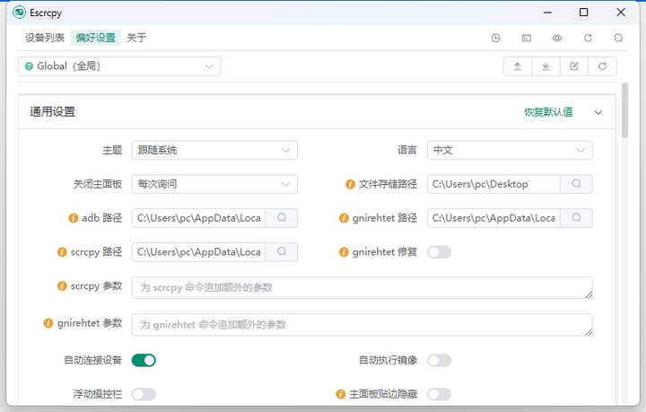Viewport: 646px width, 412px height.
Task: Collapse the 通用设置 section chevron
Action: 598,112
